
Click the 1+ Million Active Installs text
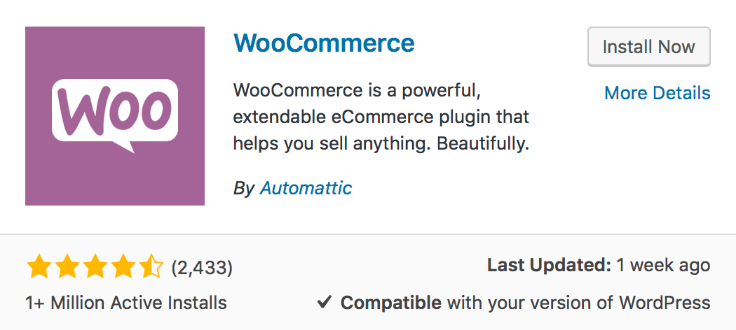[126, 303]
